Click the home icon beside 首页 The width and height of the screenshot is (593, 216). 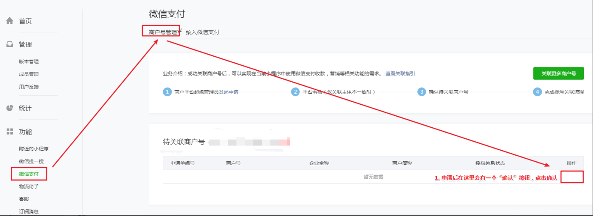[9, 21]
